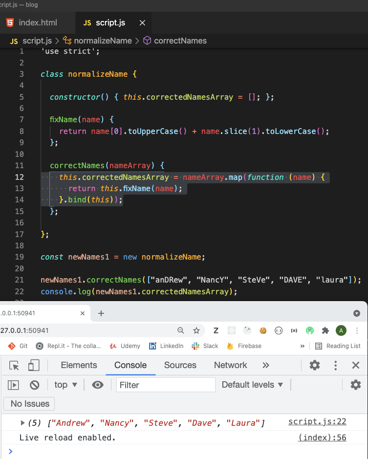Switch to the Network panel
This screenshot has height=459, width=368.
click(x=230, y=365)
